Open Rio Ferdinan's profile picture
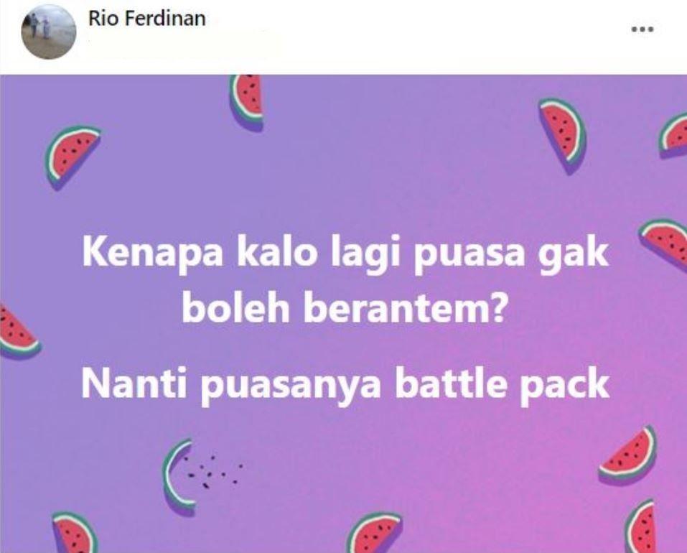Viewport: 687px width, 553px height. coord(49,32)
